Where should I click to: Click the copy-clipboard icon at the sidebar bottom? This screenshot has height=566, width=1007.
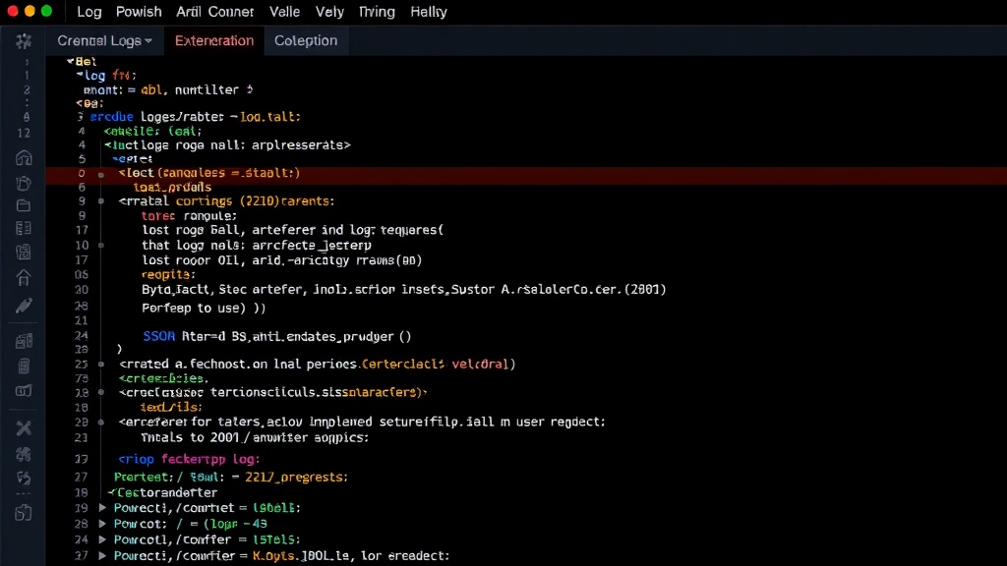[24, 513]
